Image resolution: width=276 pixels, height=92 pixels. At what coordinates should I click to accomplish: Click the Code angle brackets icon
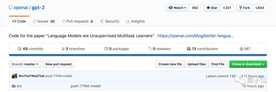click(14, 21)
